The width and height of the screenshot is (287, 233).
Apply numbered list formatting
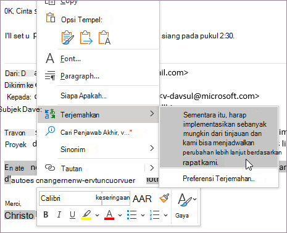pos(154,215)
